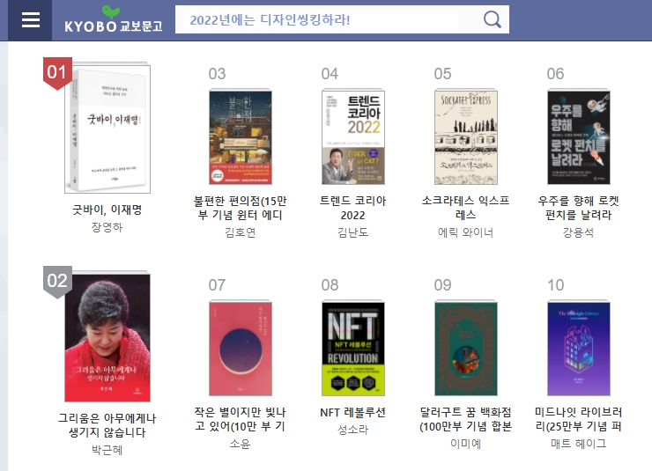Open cover of 그리움은 아무에게나 생기지 않습니다

coord(107,337)
